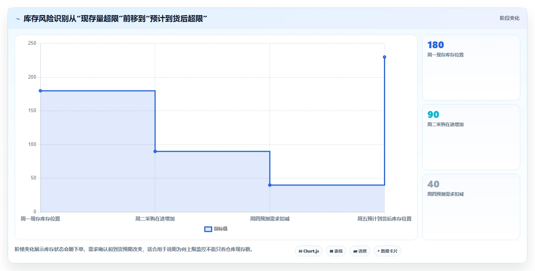This screenshot has width=535, height=271.
Task: Click the lightning icon beside the title
Action: pos(18,18)
